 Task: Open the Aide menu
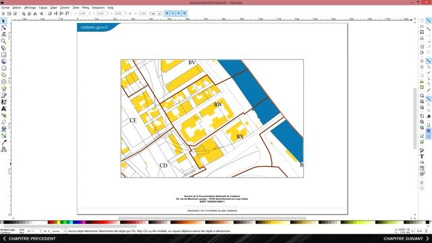pyautogui.click(x=111, y=7)
